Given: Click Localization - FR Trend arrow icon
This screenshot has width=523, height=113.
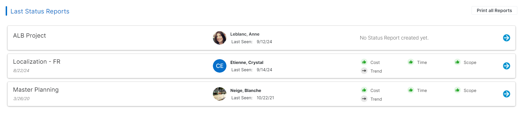Looking at the screenshot, I should pos(364,71).
